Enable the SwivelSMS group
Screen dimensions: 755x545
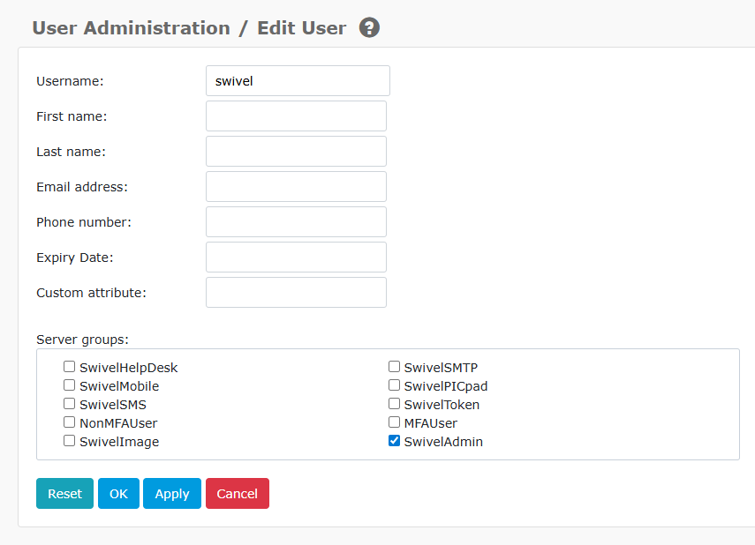(69, 403)
